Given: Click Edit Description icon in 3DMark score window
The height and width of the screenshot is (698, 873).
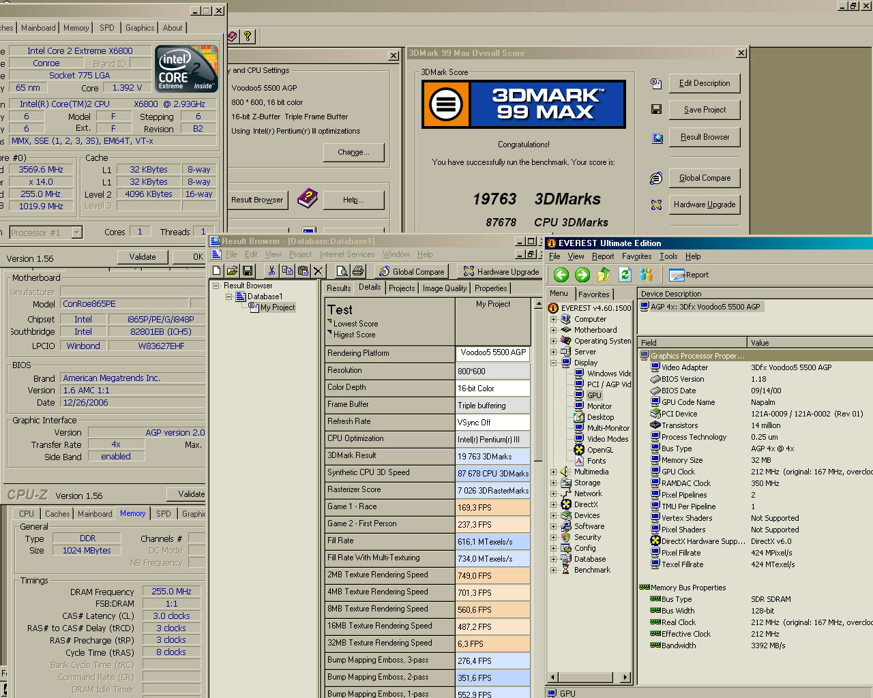Looking at the screenshot, I should [x=656, y=83].
